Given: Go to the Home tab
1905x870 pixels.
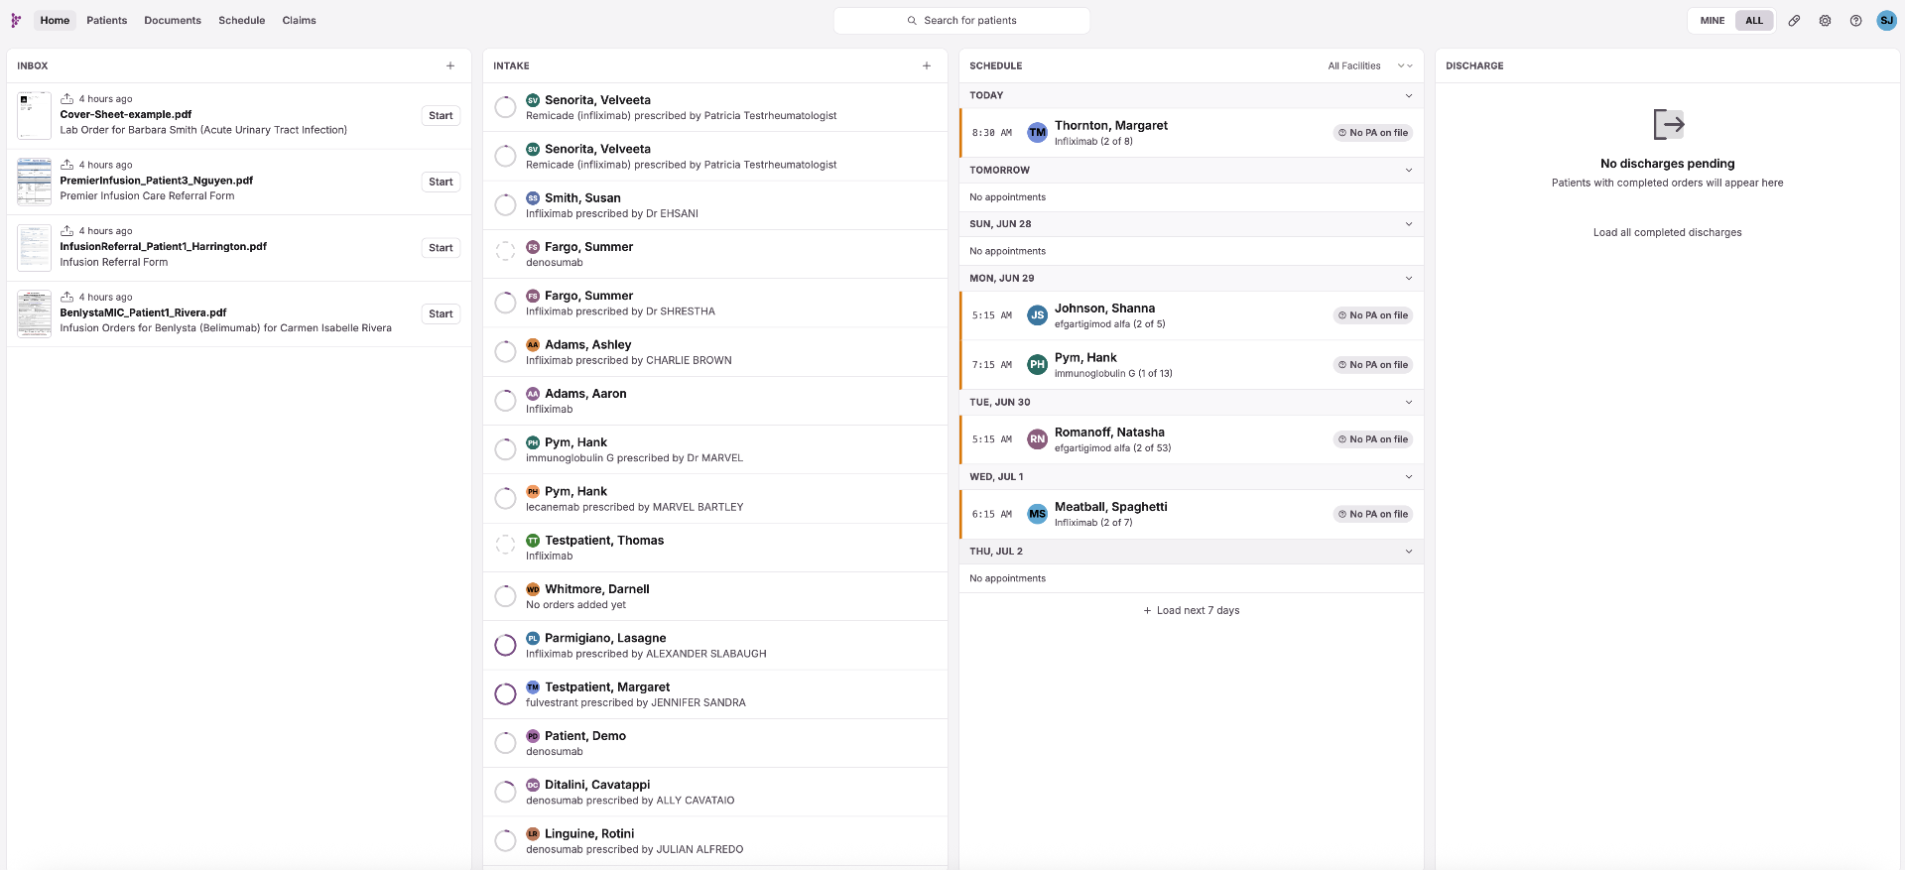Looking at the screenshot, I should 55,20.
